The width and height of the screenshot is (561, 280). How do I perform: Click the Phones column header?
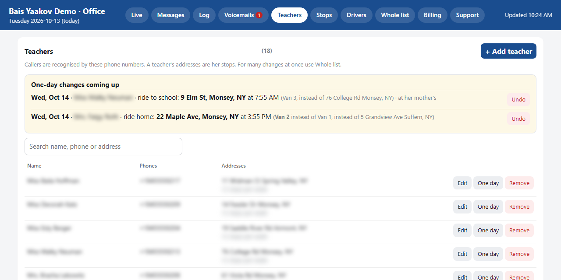[x=148, y=166]
